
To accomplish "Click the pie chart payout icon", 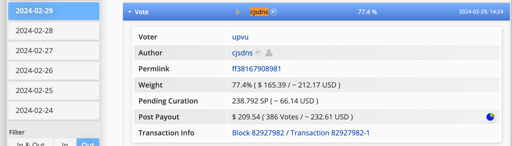I will (x=490, y=117).
